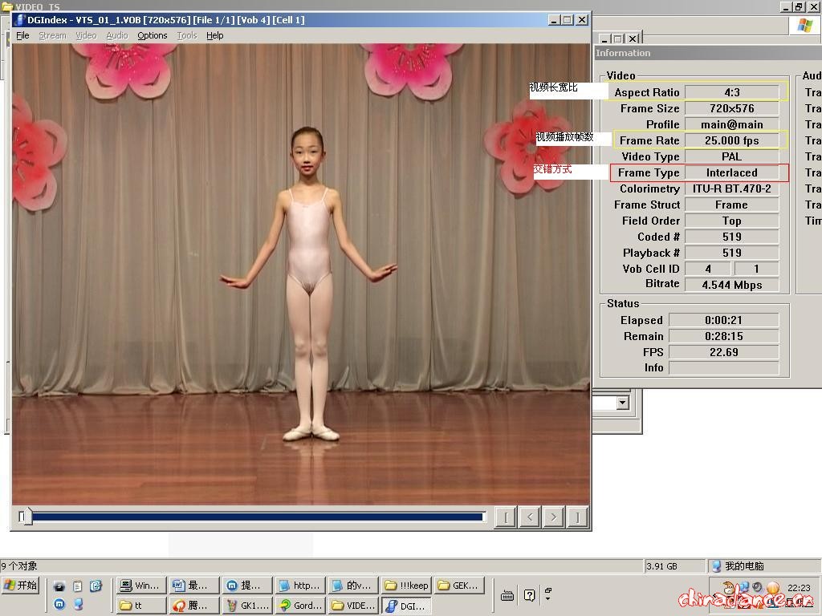Open the Help menu
The height and width of the screenshot is (616, 822).
[214, 35]
